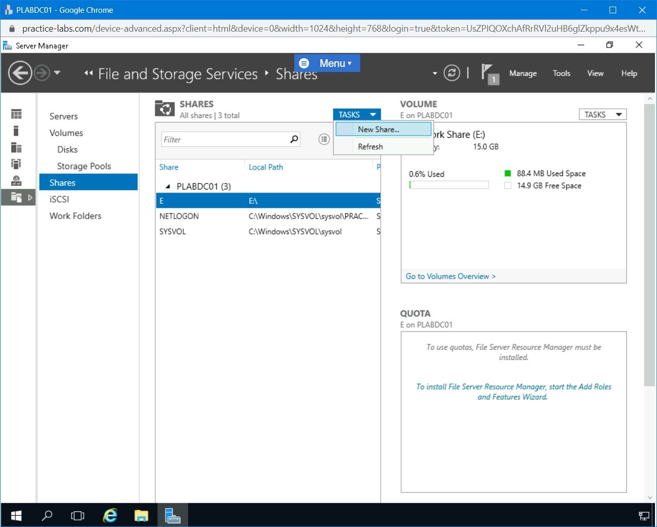The width and height of the screenshot is (657, 527).
Task: Open File Explorer from the taskbar
Action: click(141, 515)
